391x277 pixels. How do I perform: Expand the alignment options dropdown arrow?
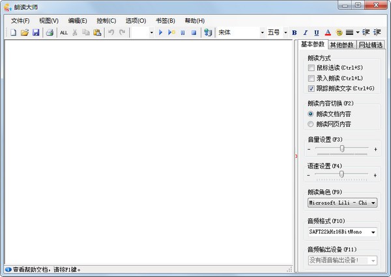[x=357, y=33]
